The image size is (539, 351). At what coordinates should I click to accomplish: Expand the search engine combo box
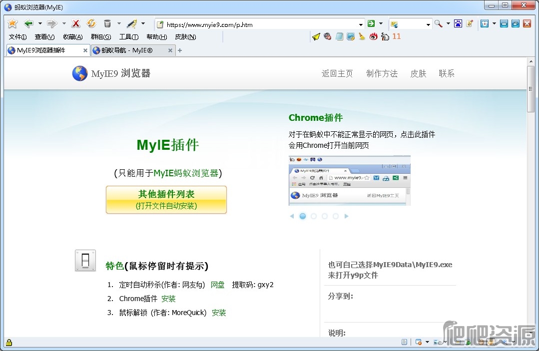[428, 24]
